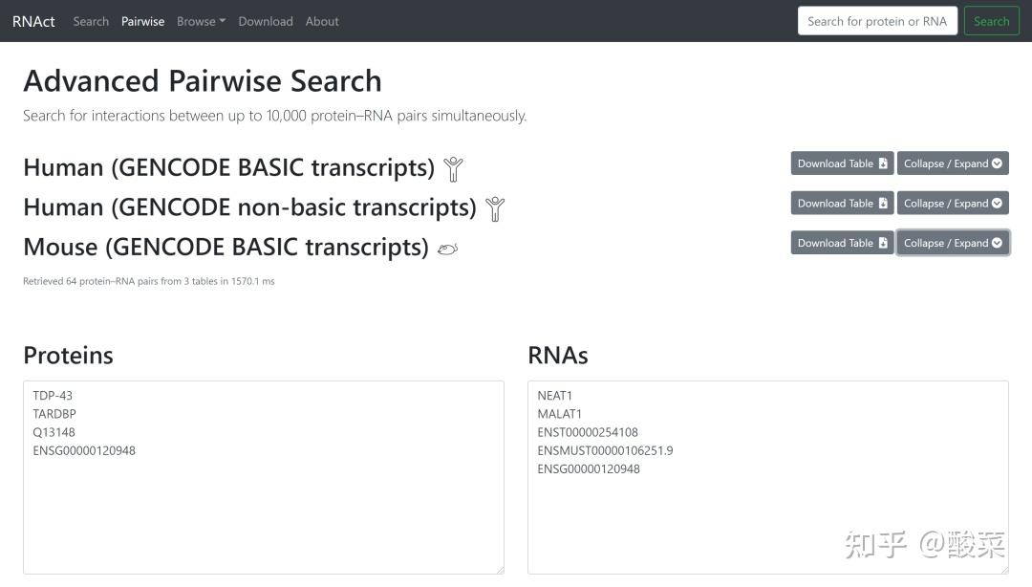1032x587 pixels.
Task: Click the human icon next to non-basic transcripts heading
Action: click(x=495, y=208)
